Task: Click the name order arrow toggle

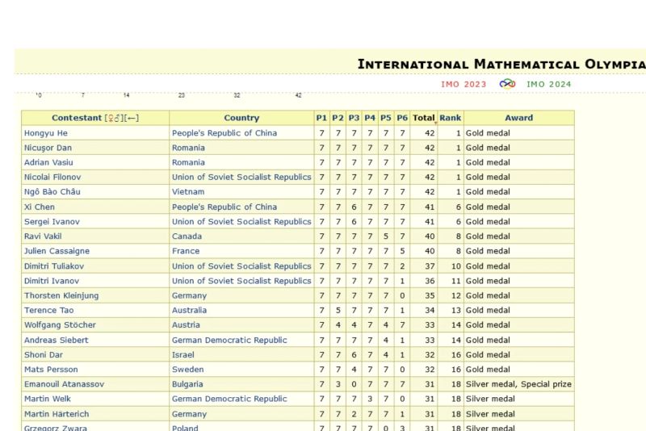Action: coord(130,118)
